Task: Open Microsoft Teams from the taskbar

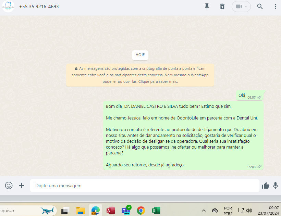Action: tap(126, 210)
